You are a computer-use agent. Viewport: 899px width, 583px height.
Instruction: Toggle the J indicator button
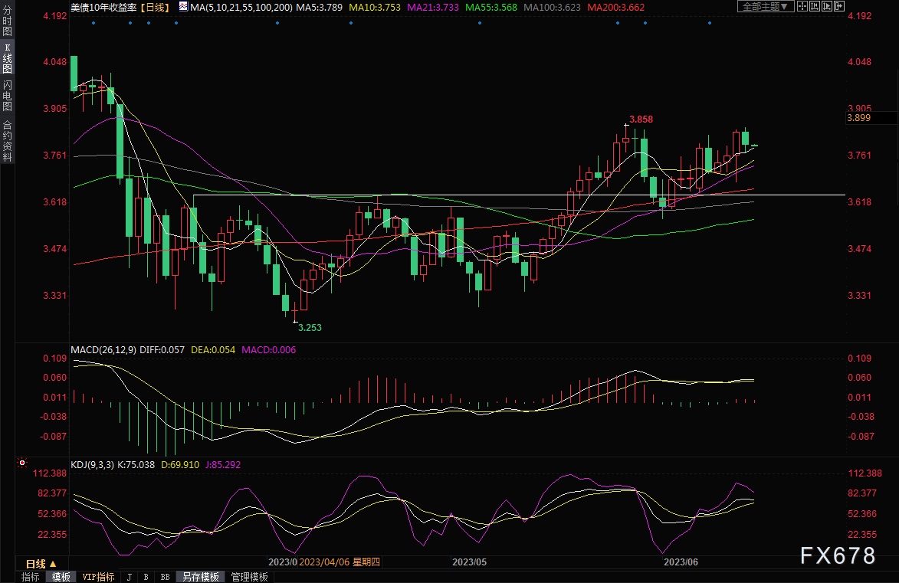pos(129,577)
